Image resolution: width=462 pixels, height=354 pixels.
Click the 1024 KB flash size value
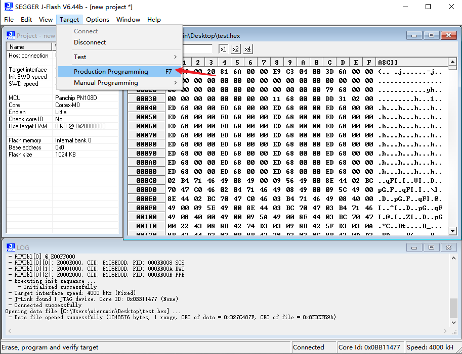[65, 155]
